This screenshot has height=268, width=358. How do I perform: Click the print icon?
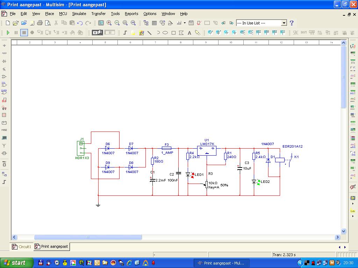40,23
